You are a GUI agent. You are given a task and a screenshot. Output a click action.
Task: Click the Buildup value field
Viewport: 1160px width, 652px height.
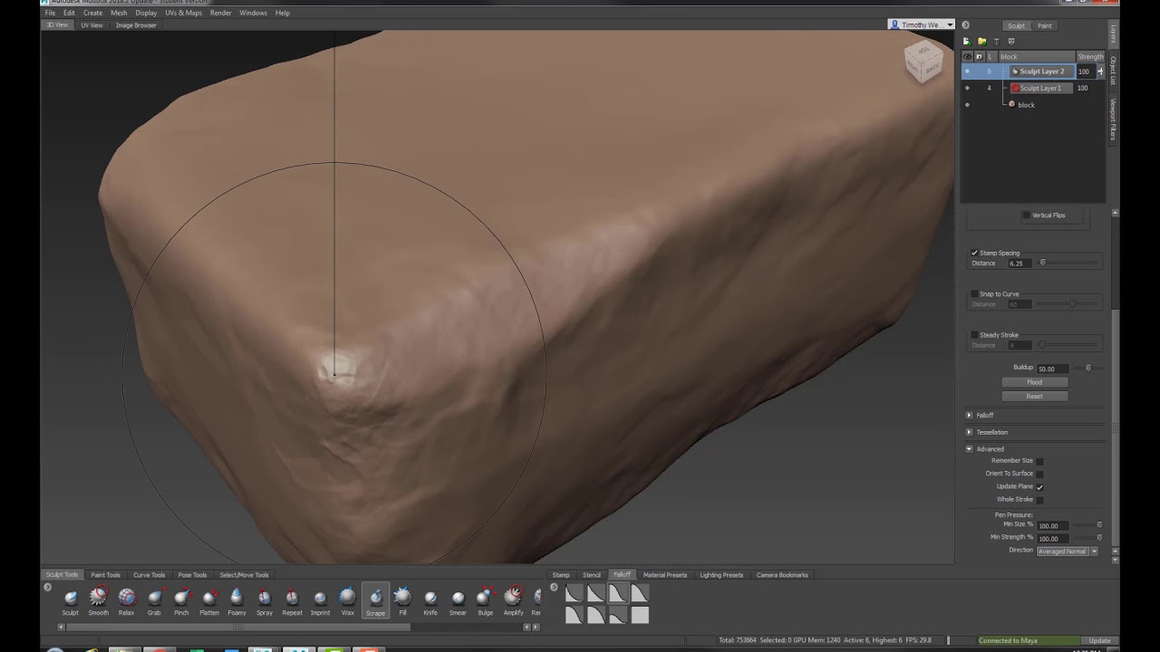click(1051, 369)
